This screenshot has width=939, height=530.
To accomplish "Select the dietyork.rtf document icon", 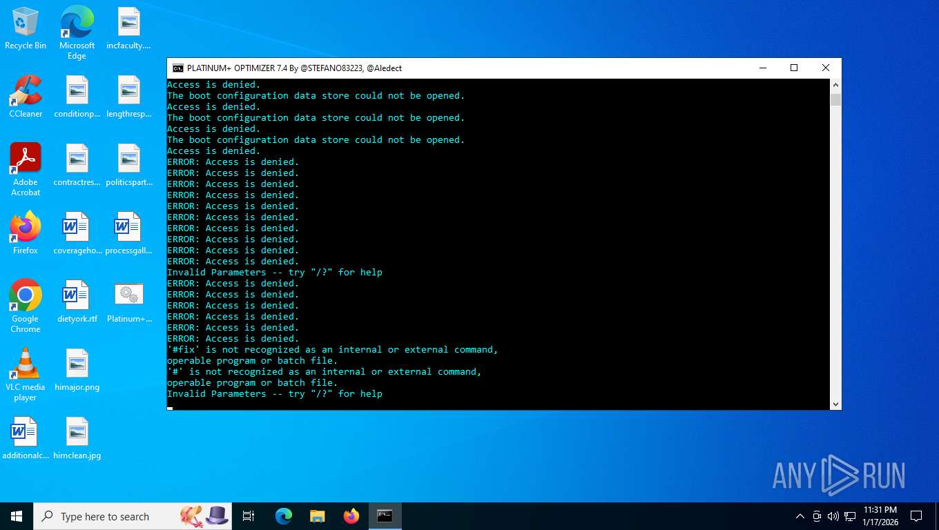I will (x=77, y=302).
